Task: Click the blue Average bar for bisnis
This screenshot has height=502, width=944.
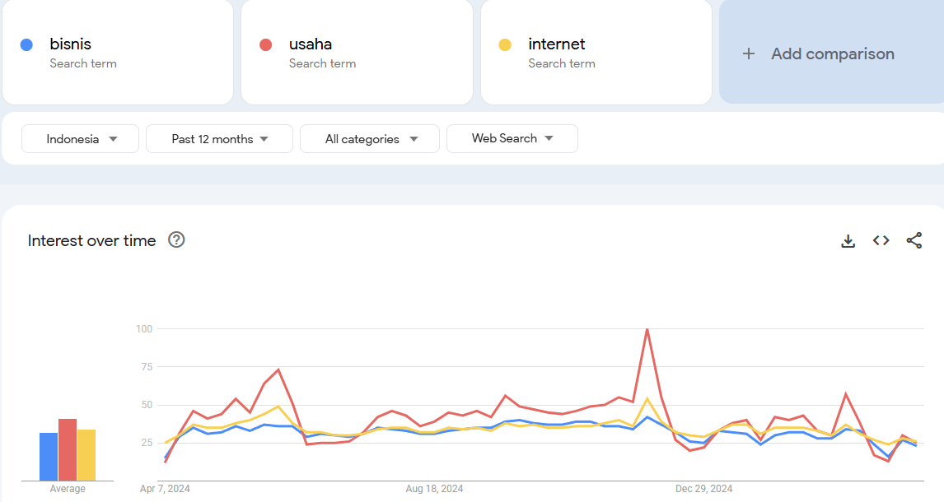Action: click(x=49, y=457)
